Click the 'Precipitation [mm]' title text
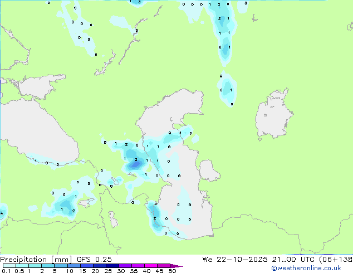The height and width of the screenshot is (273, 353). (x=36, y=260)
